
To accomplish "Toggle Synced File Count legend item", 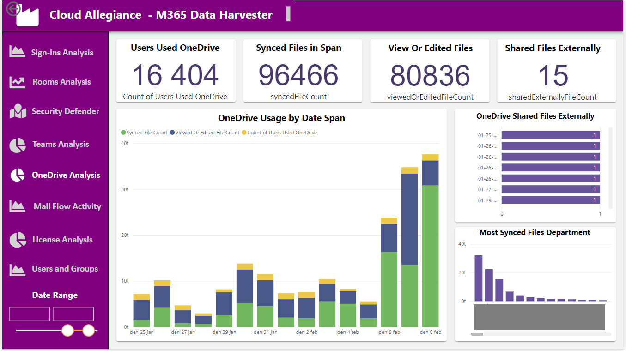I will click(x=144, y=133).
